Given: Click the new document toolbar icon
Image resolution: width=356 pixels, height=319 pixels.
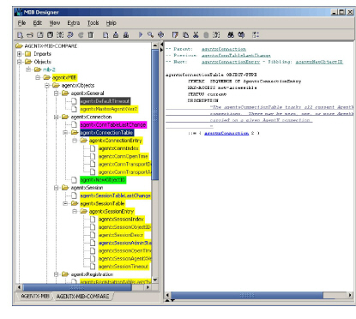Looking at the screenshot, I should (20, 35).
